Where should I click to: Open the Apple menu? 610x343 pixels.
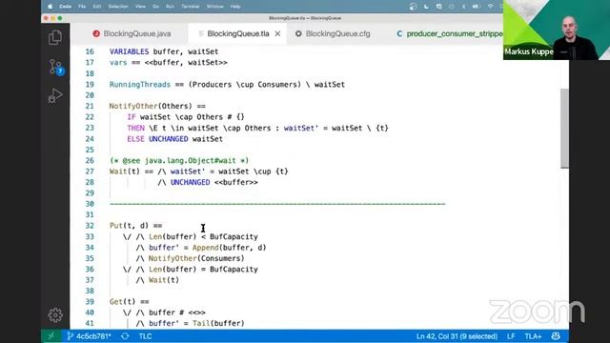51,7
